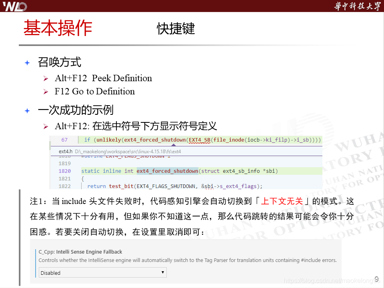Click line number 1821 in the peek view

(65, 178)
